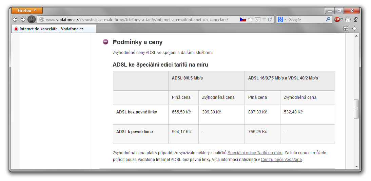The image size is (371, 181).
Task: Click the address bar URL field
Action: (x=136, y=20)
